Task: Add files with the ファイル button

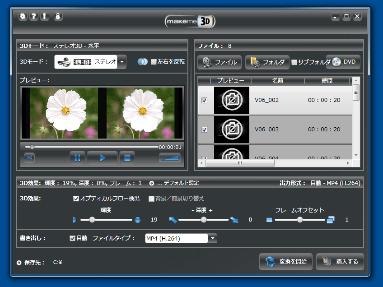Action: tap(220, 62)
